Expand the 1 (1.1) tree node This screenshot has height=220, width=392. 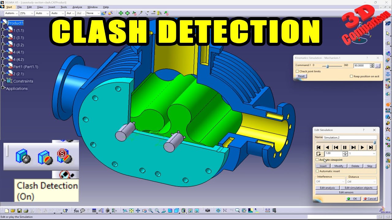click(3, 29)
